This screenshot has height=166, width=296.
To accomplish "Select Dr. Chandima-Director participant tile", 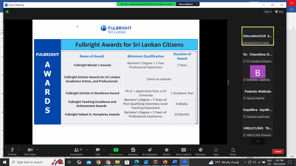I will (x=258, y=55).
